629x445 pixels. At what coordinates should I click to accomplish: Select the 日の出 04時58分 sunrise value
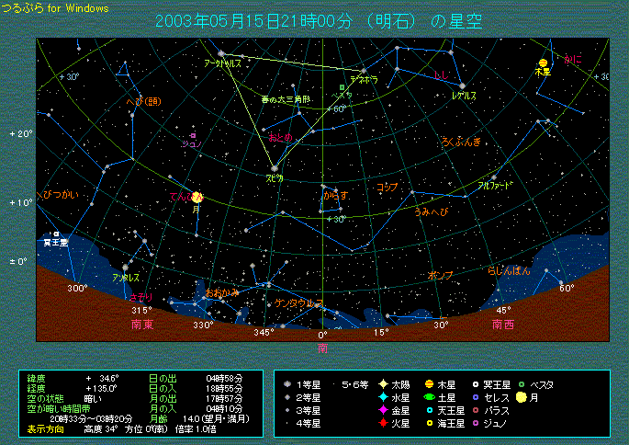coord(225,378)
